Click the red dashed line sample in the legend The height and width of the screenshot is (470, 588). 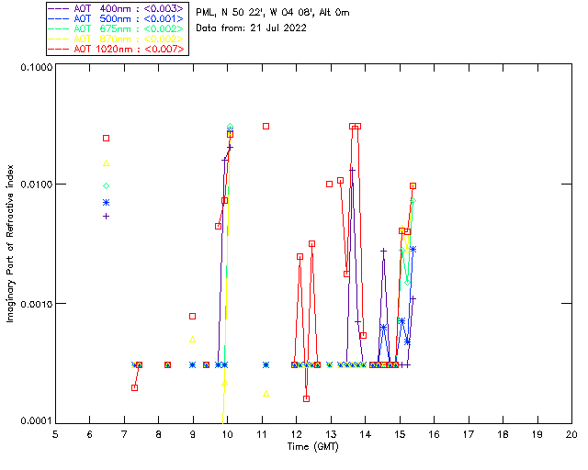[59, 49]
